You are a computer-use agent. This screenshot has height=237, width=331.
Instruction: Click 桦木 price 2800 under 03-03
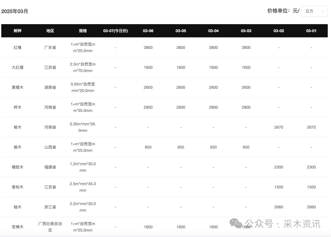pos(246,107)
